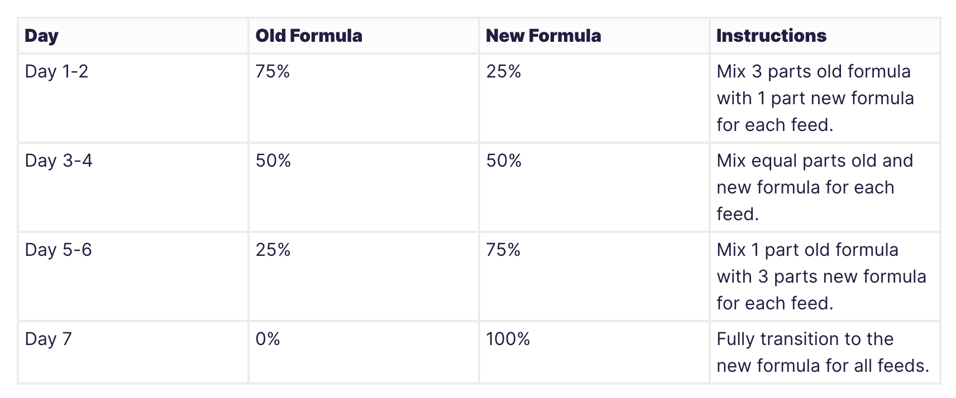Screen dimensions: 956x398
Task: Select the Day 7 cell
Action: pyautogui.click(x=49, y=339)
